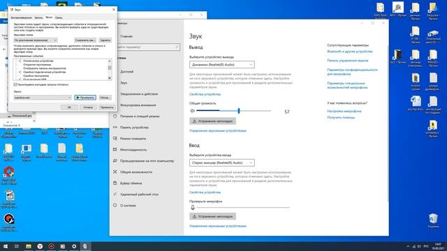Open File Explorer from the taskbar
Screen dimensions: 447x251
(28, 246)
